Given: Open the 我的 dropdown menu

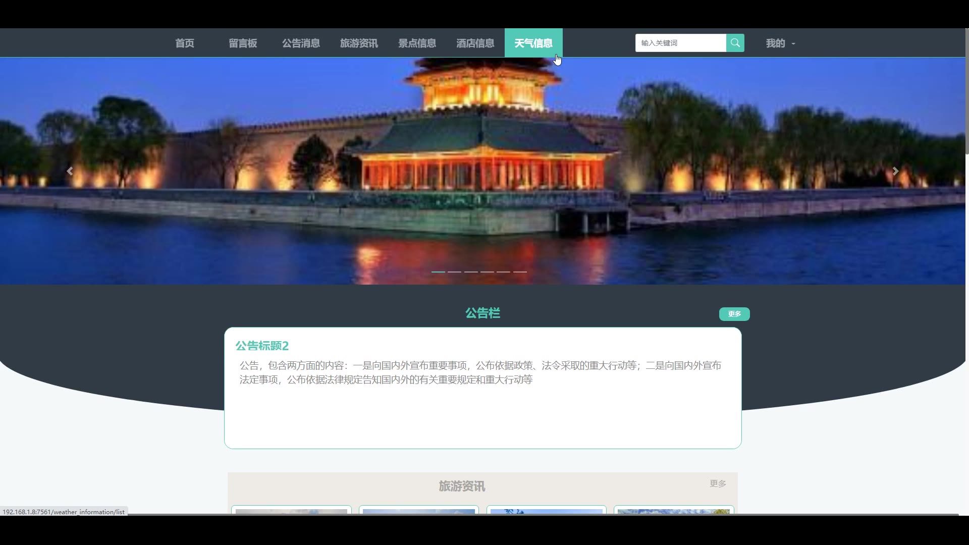Looking at the screenshot, I should tap(780, 43).
